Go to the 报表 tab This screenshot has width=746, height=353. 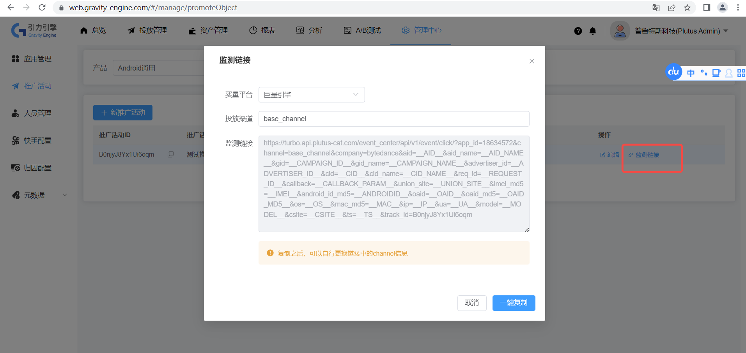(262, 30)
